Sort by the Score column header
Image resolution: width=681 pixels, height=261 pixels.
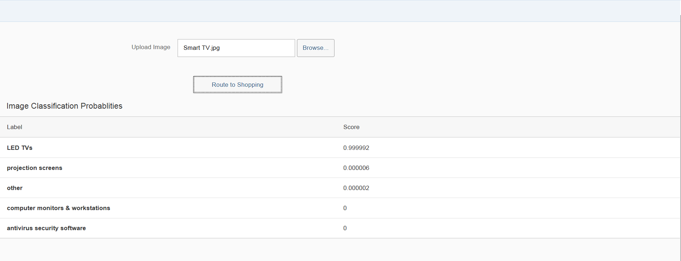click(x=351, y=127)
